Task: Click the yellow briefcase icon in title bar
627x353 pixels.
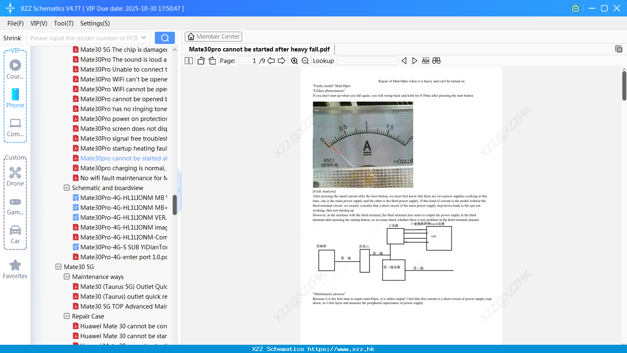Action: point(576,8)
